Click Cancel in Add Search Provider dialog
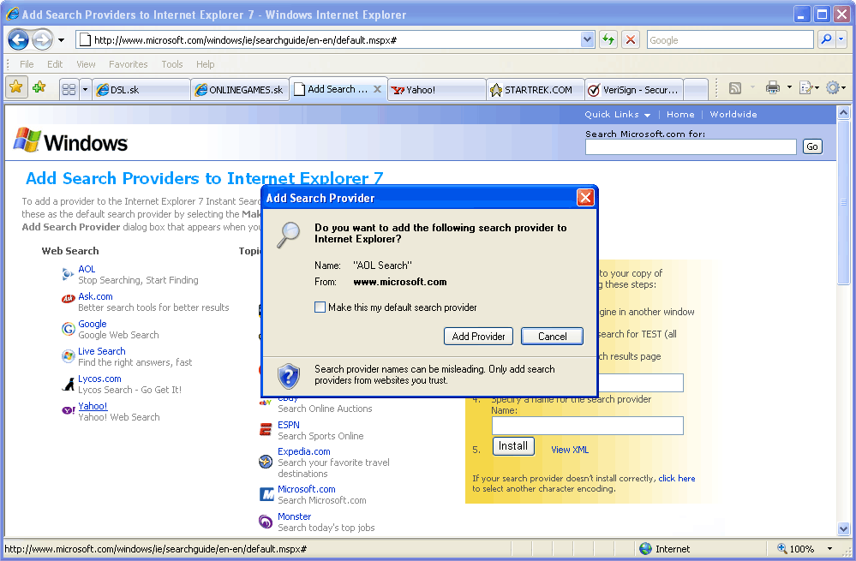This screenshot has height=561, width=856. [x=552, y=336]
